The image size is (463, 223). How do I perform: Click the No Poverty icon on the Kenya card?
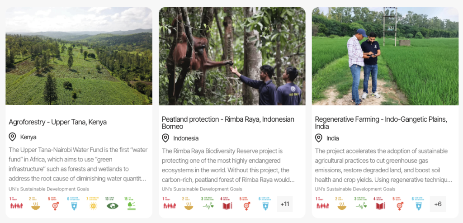pos(16,204)
